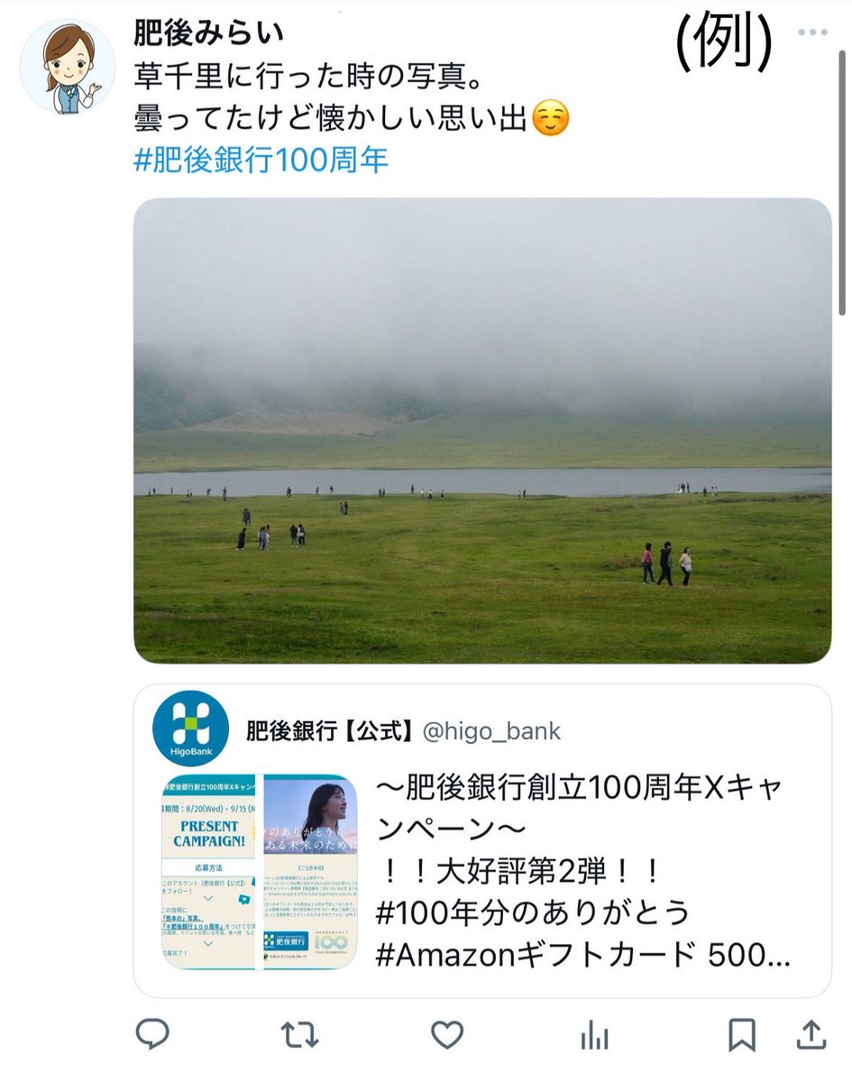Open the #100年分のありがとう hashtag text
Screen dimensions: 852x1082
pyautogui.click(x=532, y=913)
